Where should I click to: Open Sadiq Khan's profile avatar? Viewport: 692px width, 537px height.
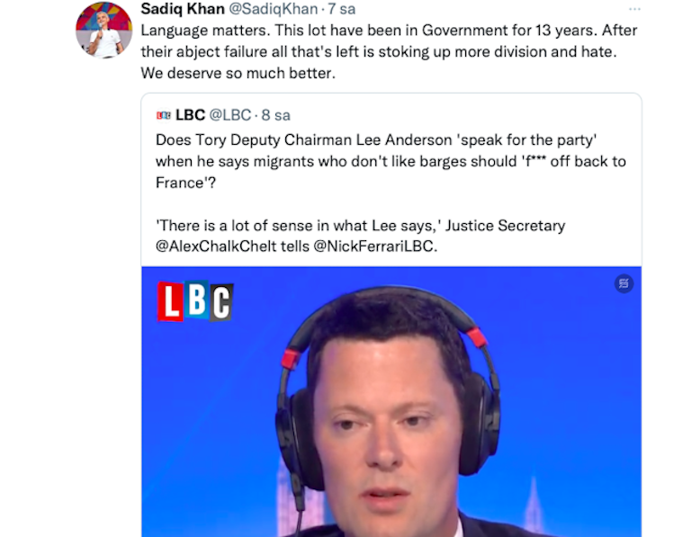pos(104,30)
